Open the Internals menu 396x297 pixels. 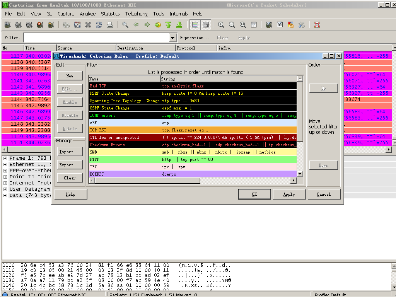coord(179,14)
